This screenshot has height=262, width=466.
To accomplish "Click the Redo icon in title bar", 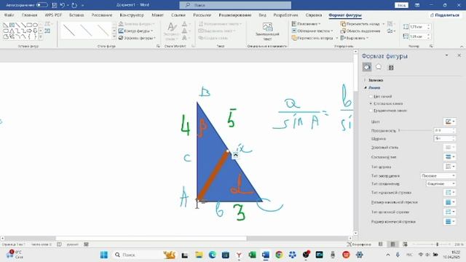I will click(x=74, y=5).
